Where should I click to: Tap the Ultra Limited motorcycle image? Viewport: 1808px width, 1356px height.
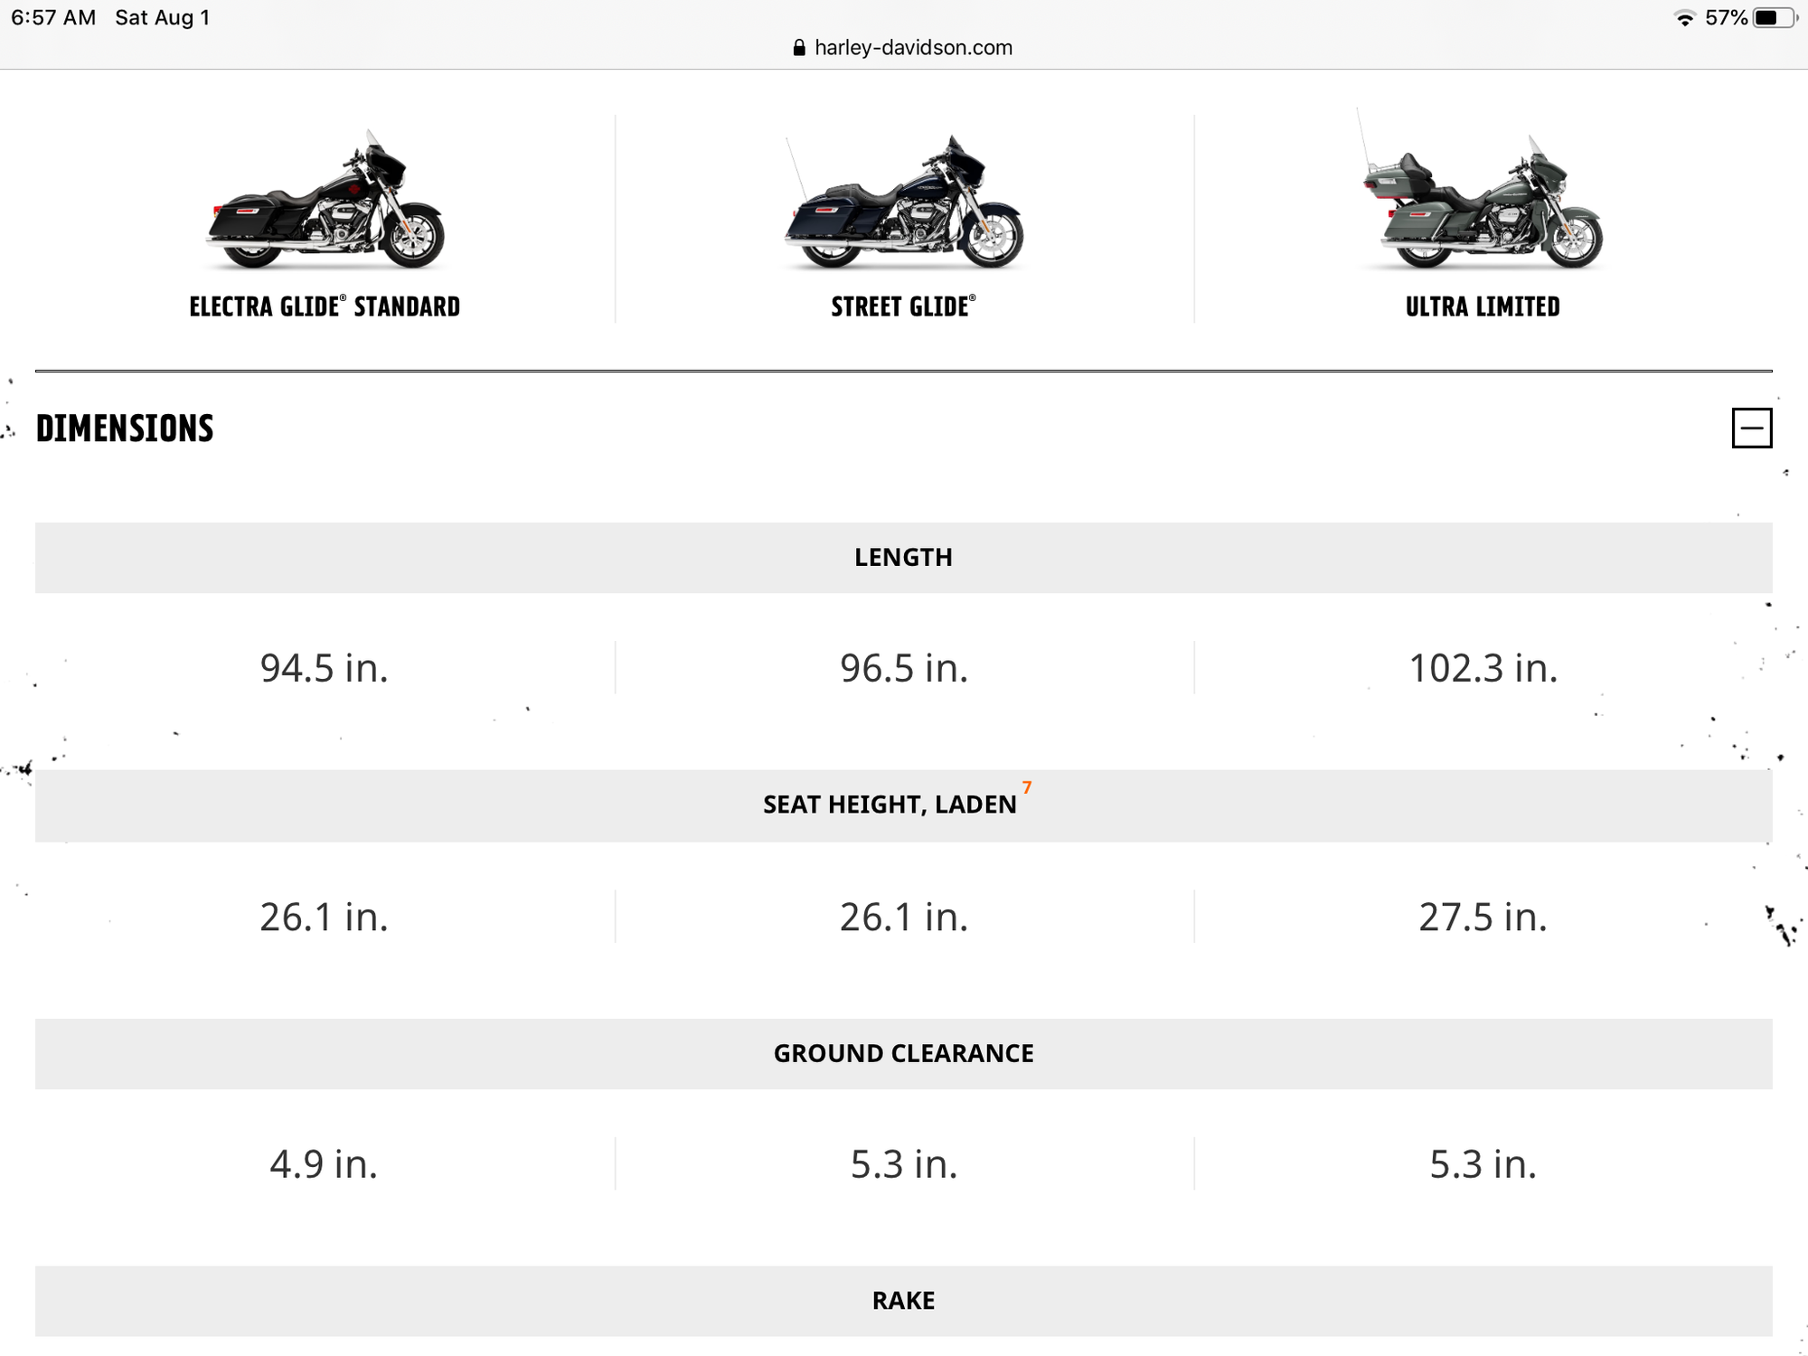(x=1483, y=201)
